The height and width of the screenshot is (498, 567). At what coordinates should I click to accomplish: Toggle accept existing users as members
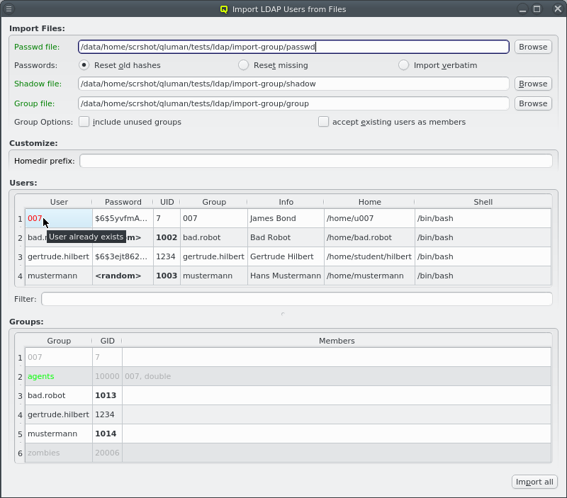(x=324, y=122)
